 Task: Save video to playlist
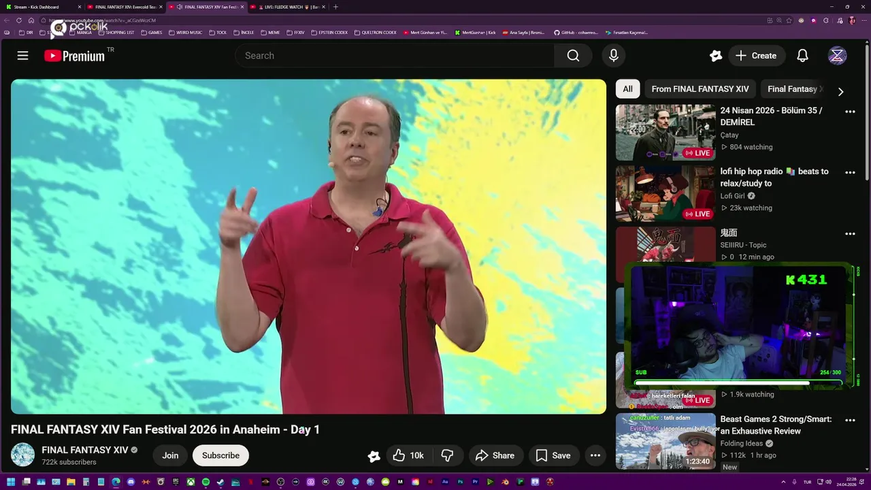coord(553,455)
